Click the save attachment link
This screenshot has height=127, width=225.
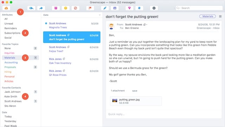(135, 91)
